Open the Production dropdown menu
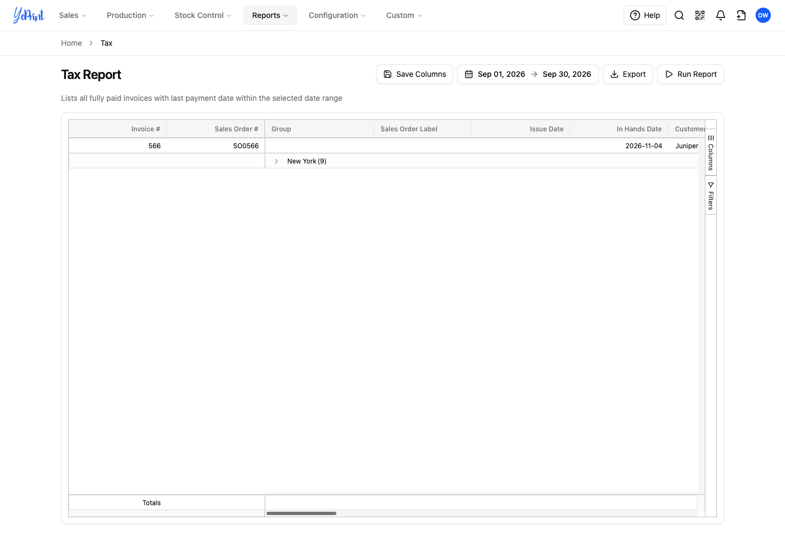Screen dimensions: 785x545 pos(130,15)
